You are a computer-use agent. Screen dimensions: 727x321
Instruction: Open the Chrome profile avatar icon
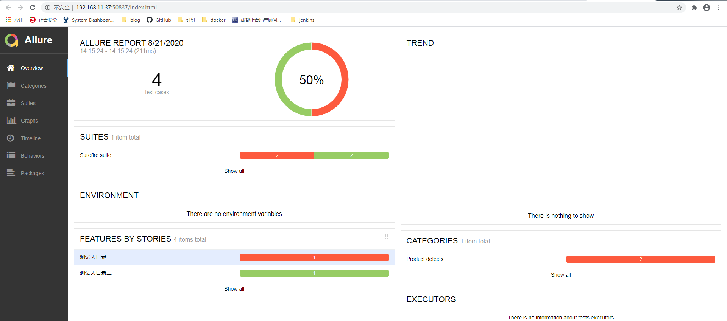click(x=707, y=8)
